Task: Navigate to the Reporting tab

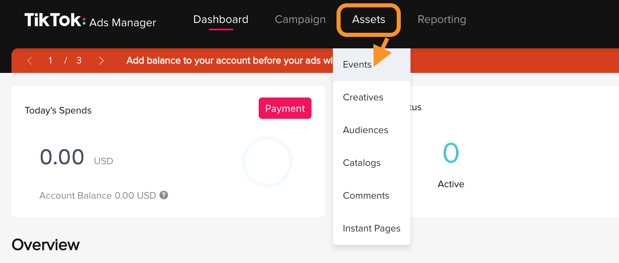Action: tap(442, 20)
